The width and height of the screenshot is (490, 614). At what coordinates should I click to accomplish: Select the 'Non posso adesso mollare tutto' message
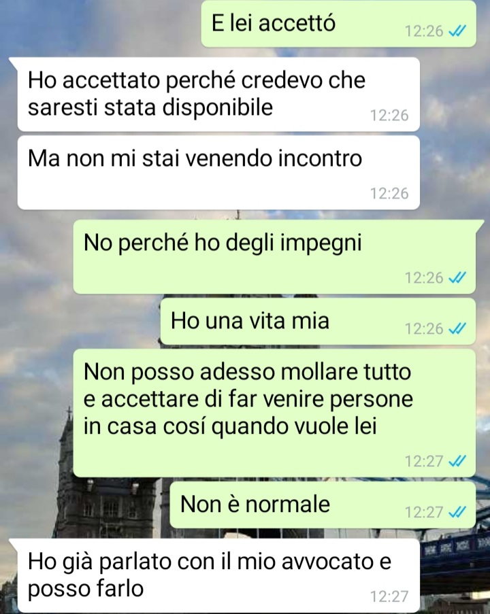274,413
